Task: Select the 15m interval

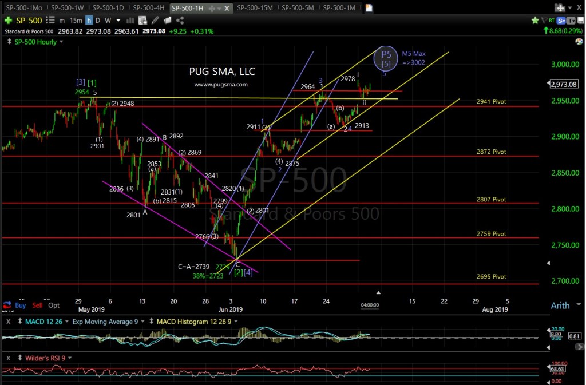Action: click(x=76, y=21)
